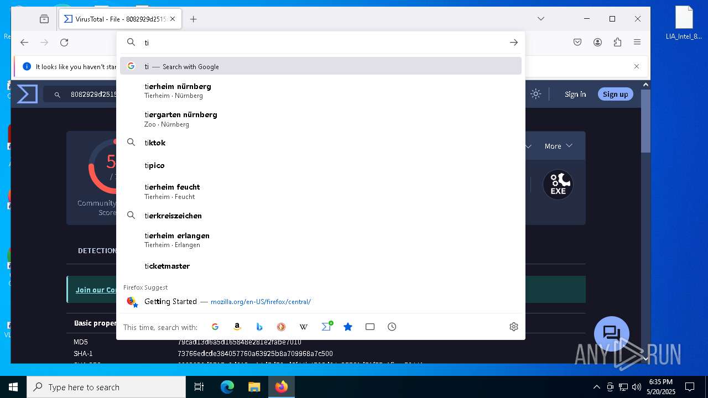Open File Explorer from the taskbar
The image size is (708, 398).
(x=254, y=387)
